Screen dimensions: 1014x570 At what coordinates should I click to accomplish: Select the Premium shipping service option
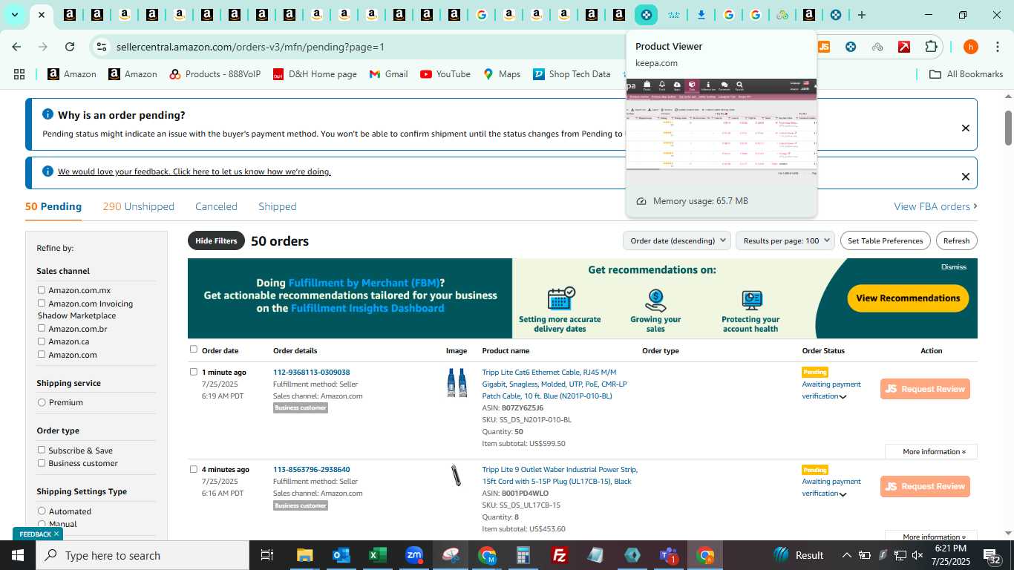click(x=42, y=402)
